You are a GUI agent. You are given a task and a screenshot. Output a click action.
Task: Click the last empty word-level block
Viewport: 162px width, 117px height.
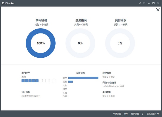[54, 81]
